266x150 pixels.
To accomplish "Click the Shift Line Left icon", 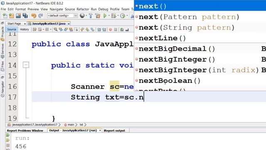I will click(x=99, y=30).
